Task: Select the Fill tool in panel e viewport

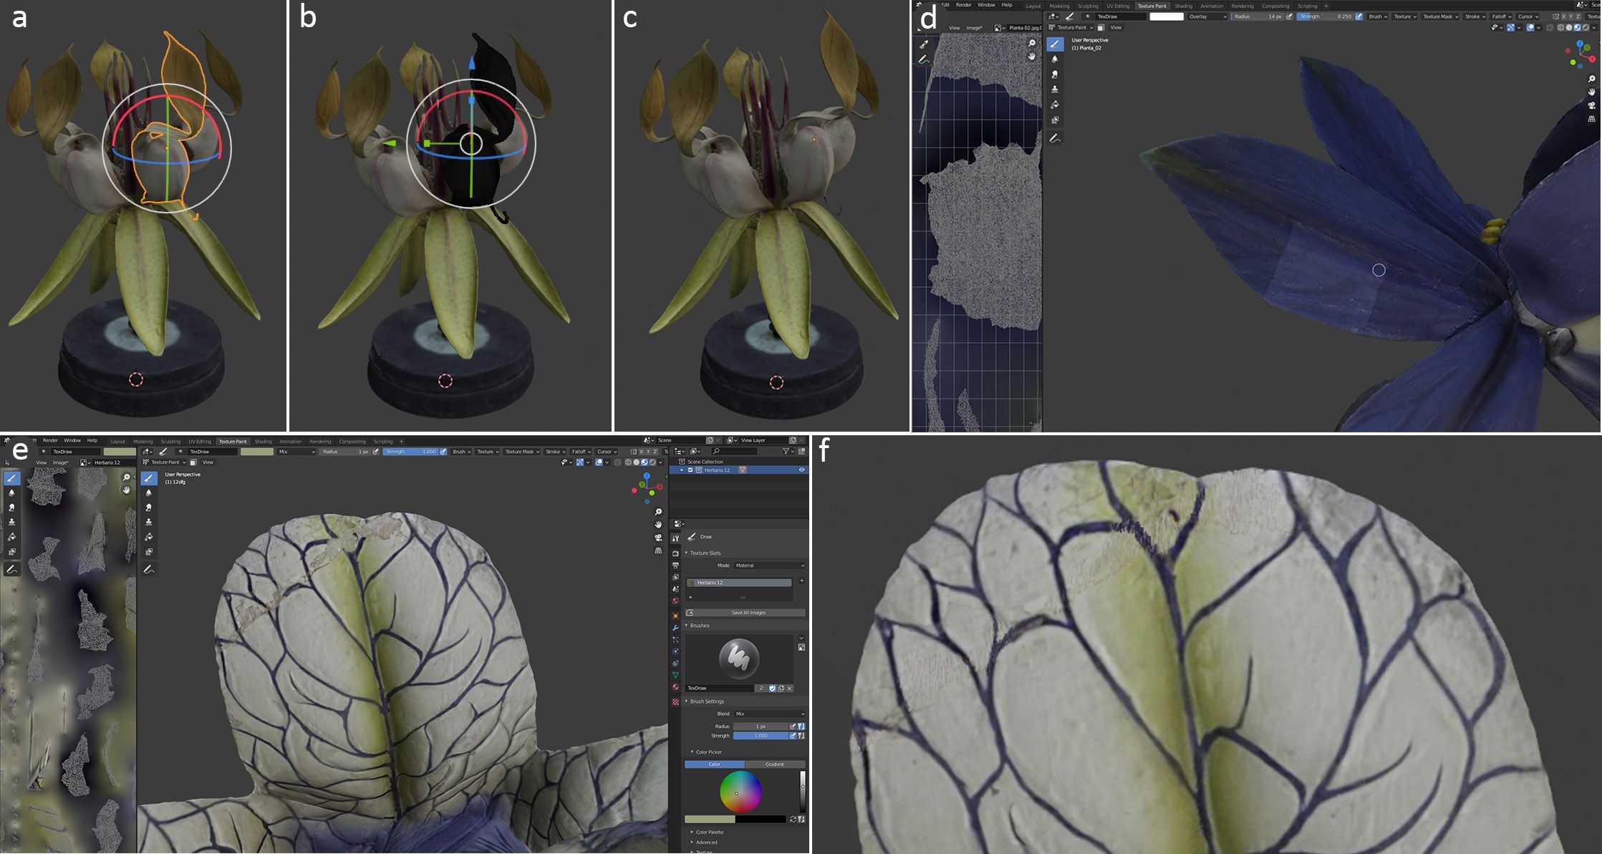Action: pos(149,537)
